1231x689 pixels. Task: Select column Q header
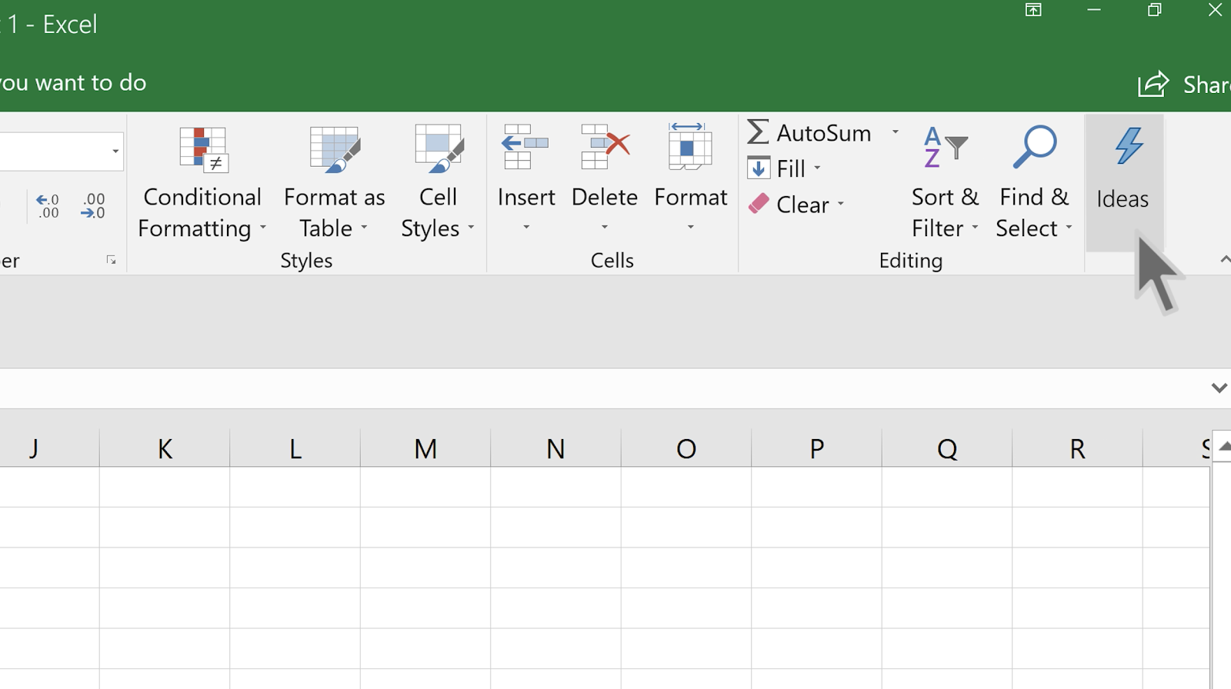tap(947, 448)
